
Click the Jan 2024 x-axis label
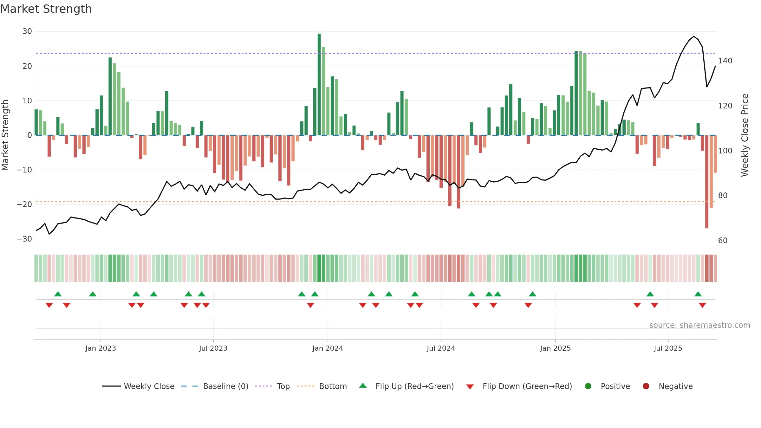328,348
